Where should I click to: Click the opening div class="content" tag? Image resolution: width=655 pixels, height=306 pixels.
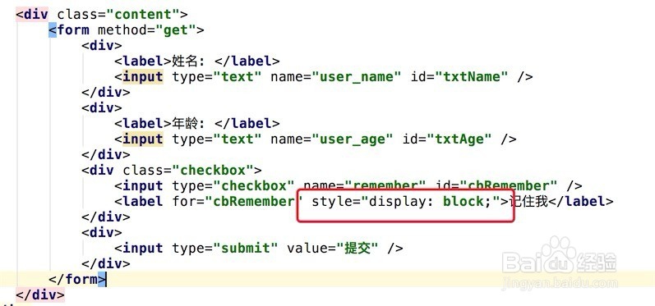pyautogui.click(x=102, y=14)
